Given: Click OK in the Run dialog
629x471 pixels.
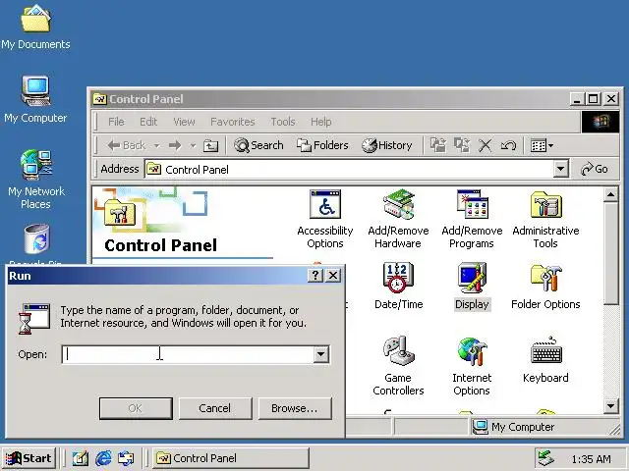Looking at the screenshot, I should tap(136, 408).
